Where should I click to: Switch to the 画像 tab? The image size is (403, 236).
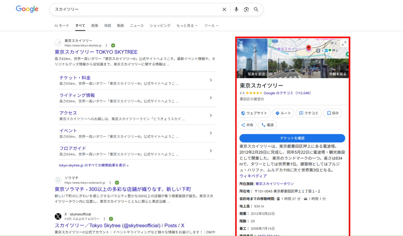point(94,26)
